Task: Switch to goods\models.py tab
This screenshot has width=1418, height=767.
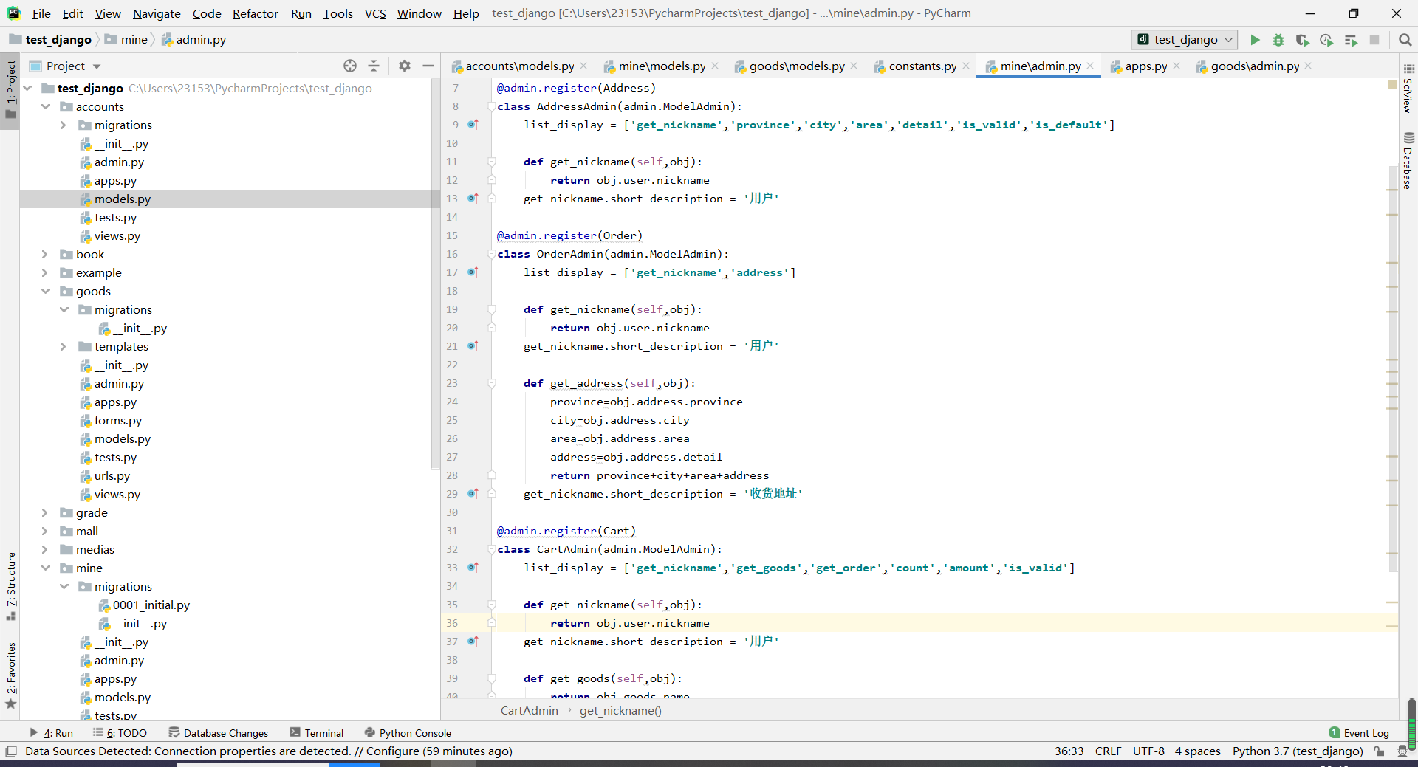Action: tap(797, 66)
